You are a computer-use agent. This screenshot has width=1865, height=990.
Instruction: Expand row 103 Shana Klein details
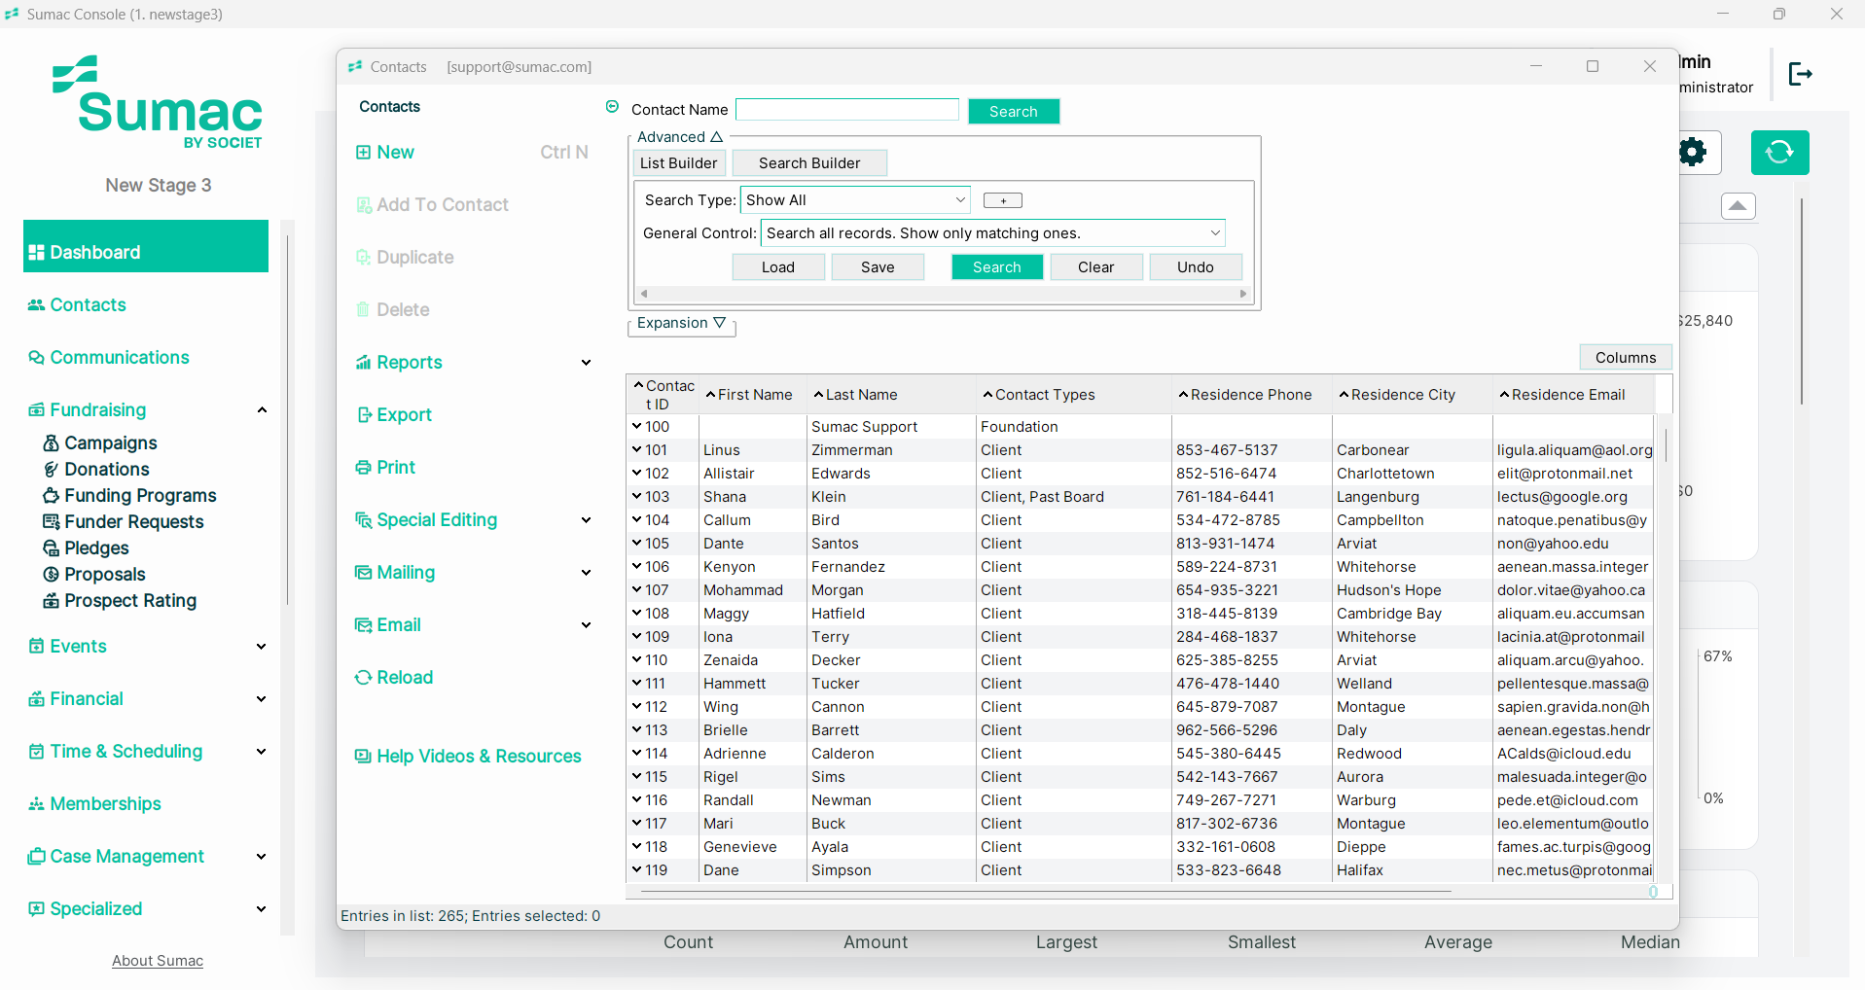(636, 497)
